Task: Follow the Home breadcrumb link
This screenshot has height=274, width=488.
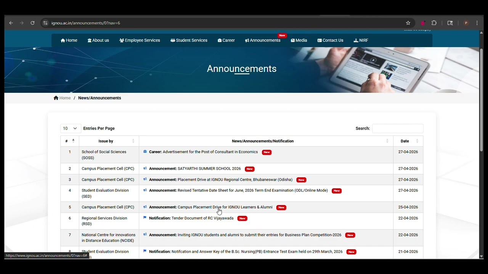Action: 65,98
